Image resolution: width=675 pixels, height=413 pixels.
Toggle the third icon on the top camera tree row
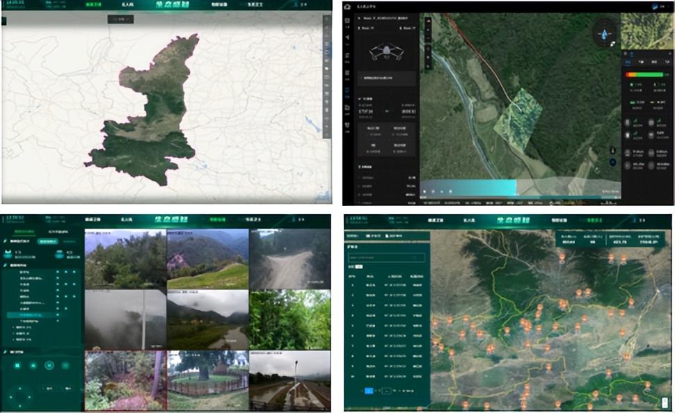74,272
